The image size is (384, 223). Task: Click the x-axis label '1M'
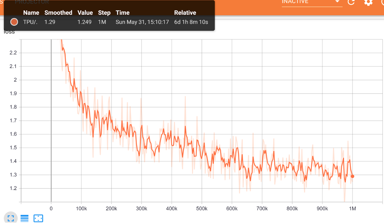[352, 209]
